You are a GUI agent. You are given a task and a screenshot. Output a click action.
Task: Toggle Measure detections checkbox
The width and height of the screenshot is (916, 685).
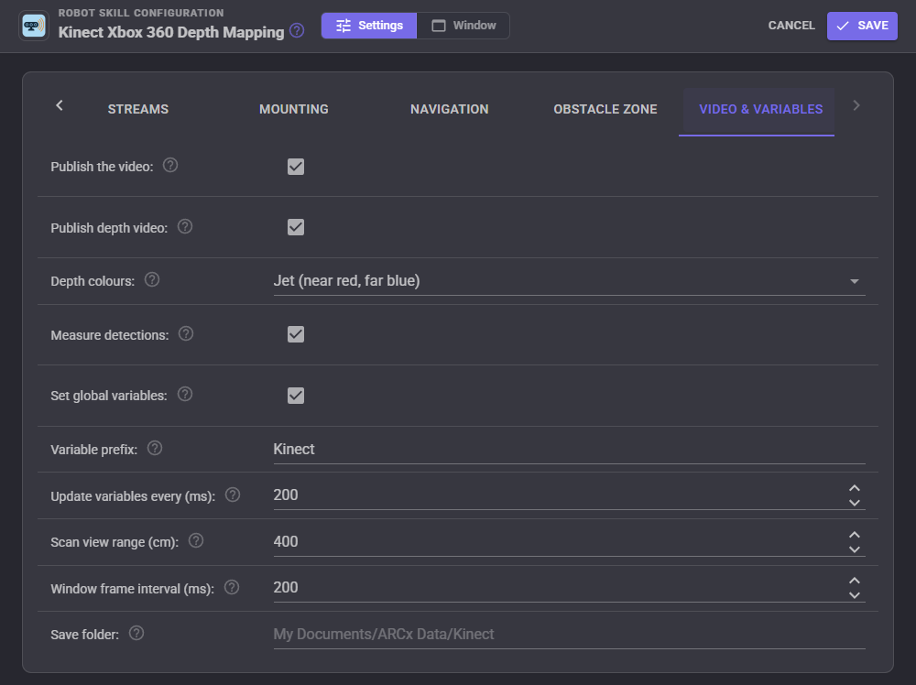[x=296, y=334]
